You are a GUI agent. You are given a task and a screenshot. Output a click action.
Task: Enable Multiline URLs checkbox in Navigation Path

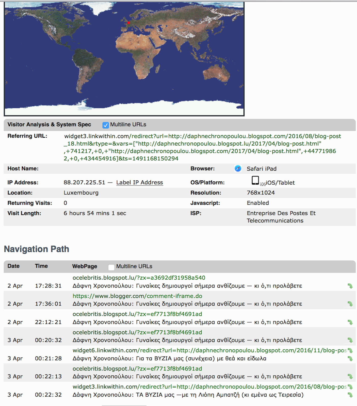click(x=111, y=267)
